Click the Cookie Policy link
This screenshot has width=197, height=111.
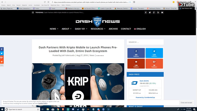pyautogui.click(x=43, y=103)
